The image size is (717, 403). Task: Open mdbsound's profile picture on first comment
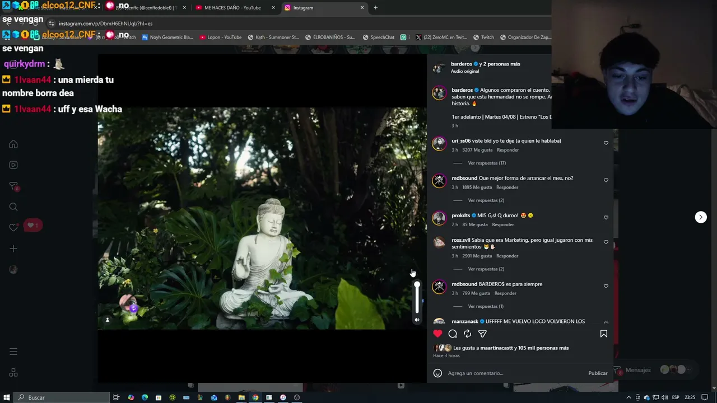pos(439,180)
